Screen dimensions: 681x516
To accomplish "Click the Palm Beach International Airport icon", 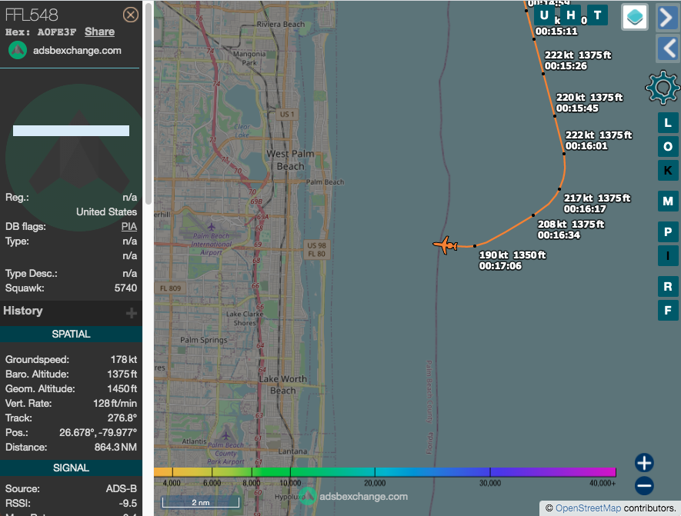I will 211,227.
